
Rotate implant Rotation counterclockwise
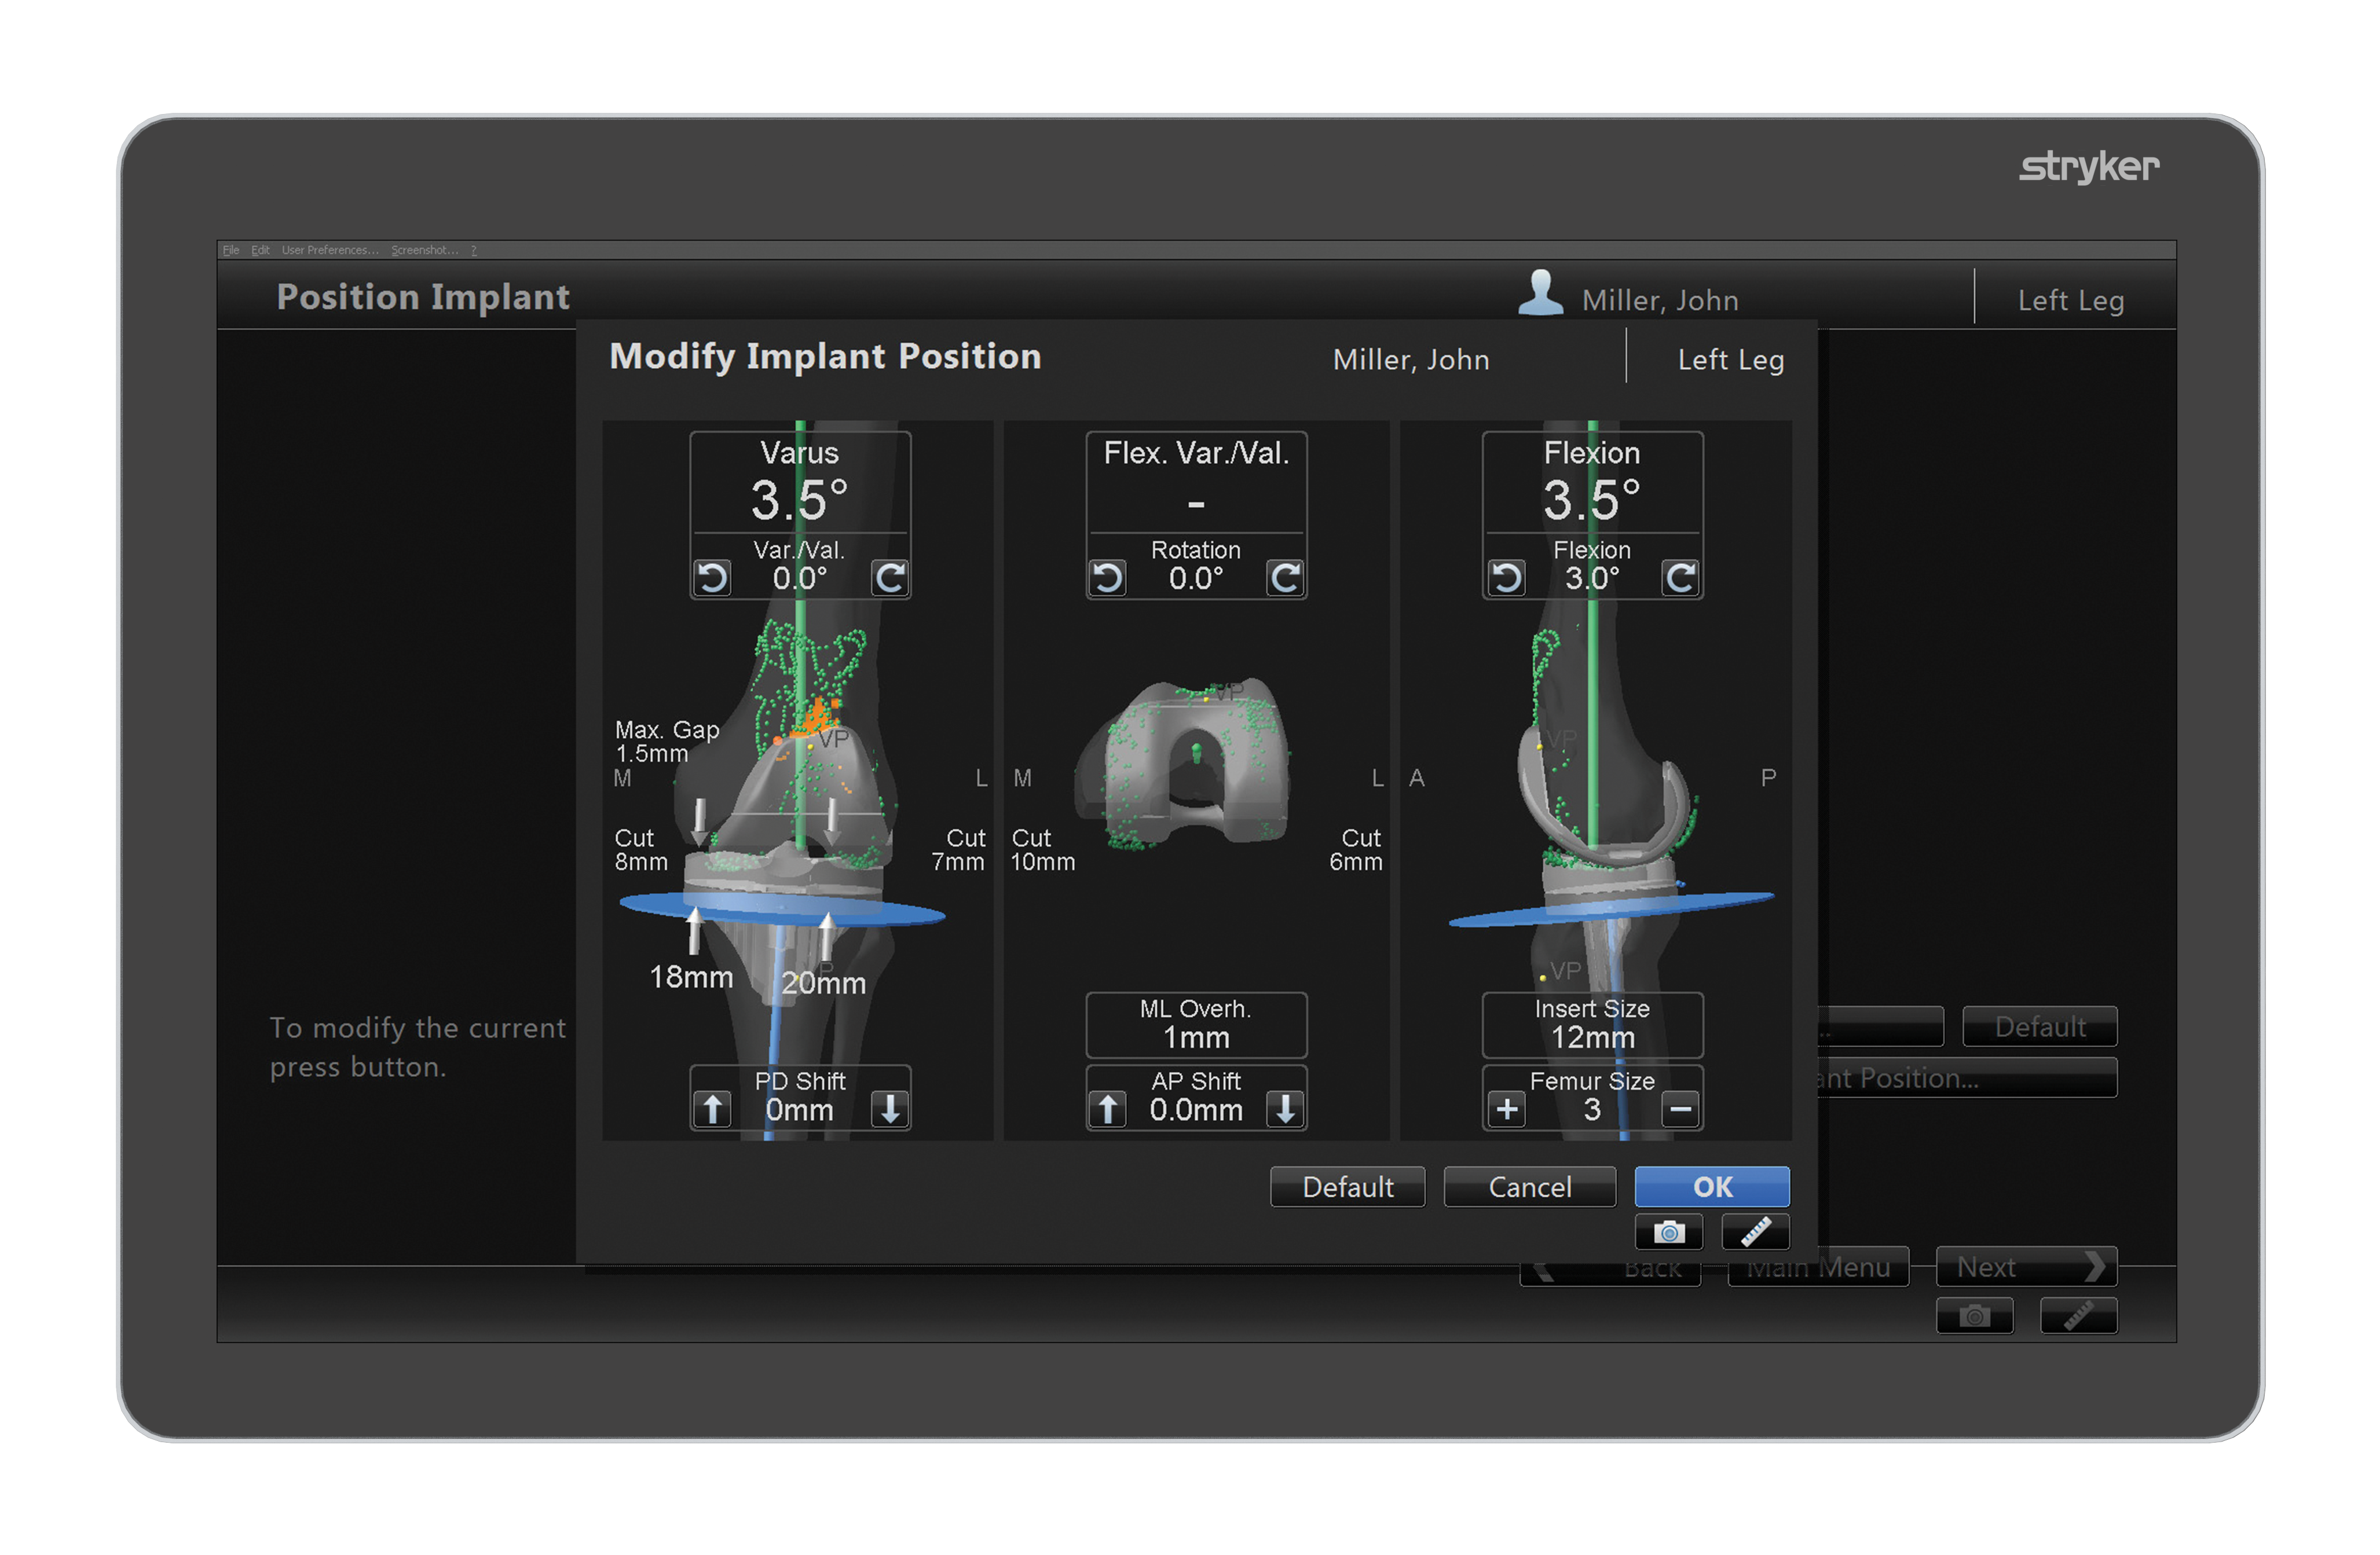[1107, 578]
